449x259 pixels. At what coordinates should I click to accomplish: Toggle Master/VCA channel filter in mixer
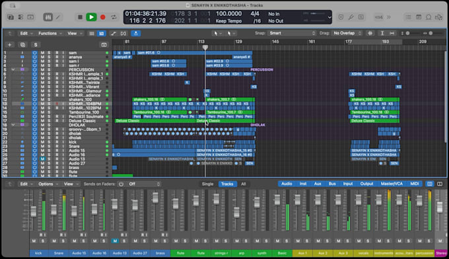[x=392, y=184]
